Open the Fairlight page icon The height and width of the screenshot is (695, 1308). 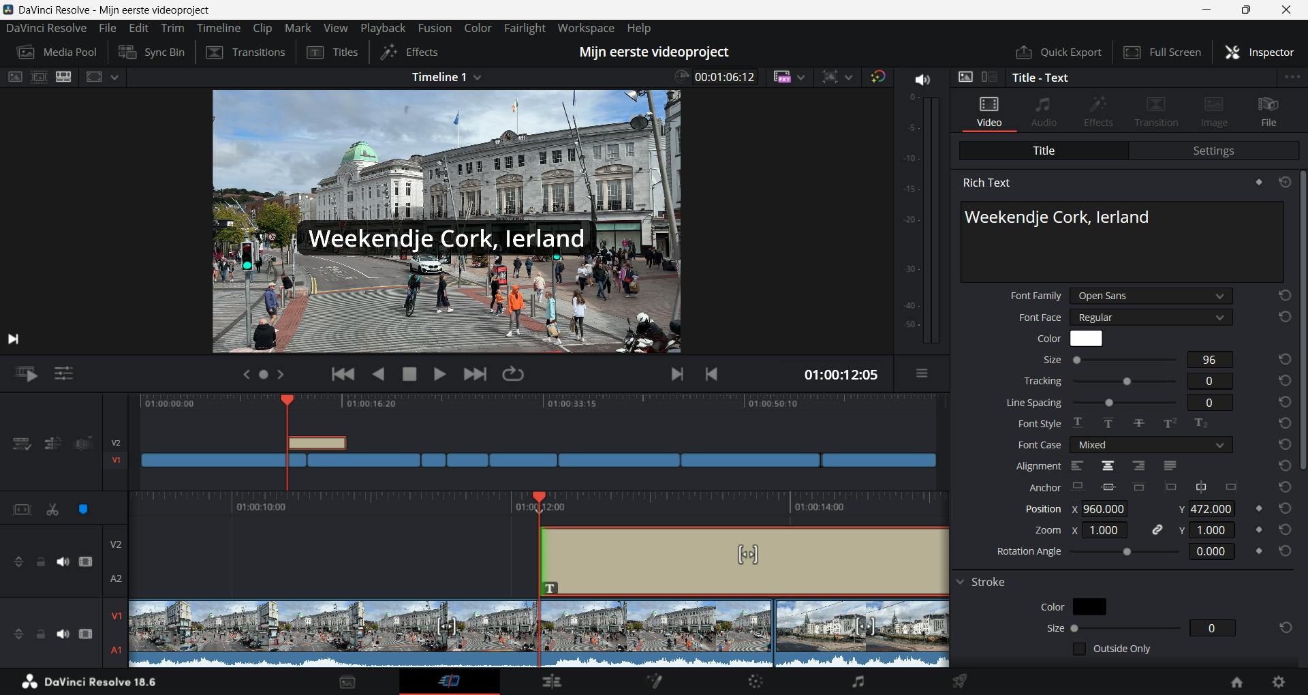point(858,681)
